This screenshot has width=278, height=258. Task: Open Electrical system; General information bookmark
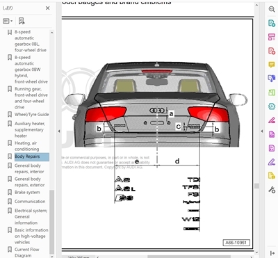[31, 216]
